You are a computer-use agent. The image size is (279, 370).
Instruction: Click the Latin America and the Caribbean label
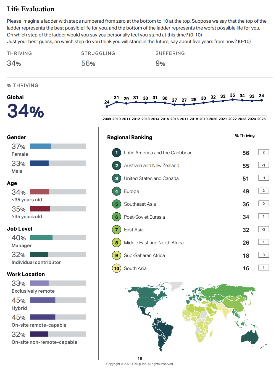[x=158, y=153]
